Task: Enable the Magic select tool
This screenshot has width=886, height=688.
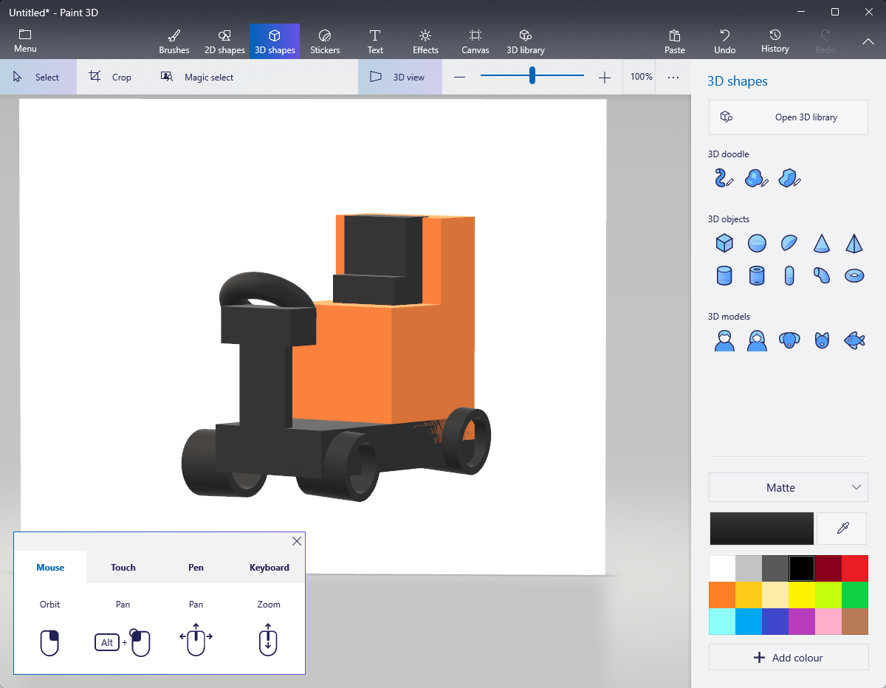Action: click(x=197, y=77)
